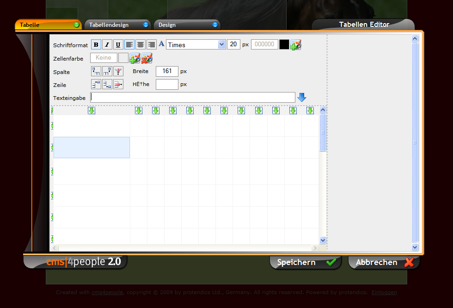The width and height of the screenshot is (453, 308).
Task: Delete the selected column
Action: [118, 71]
